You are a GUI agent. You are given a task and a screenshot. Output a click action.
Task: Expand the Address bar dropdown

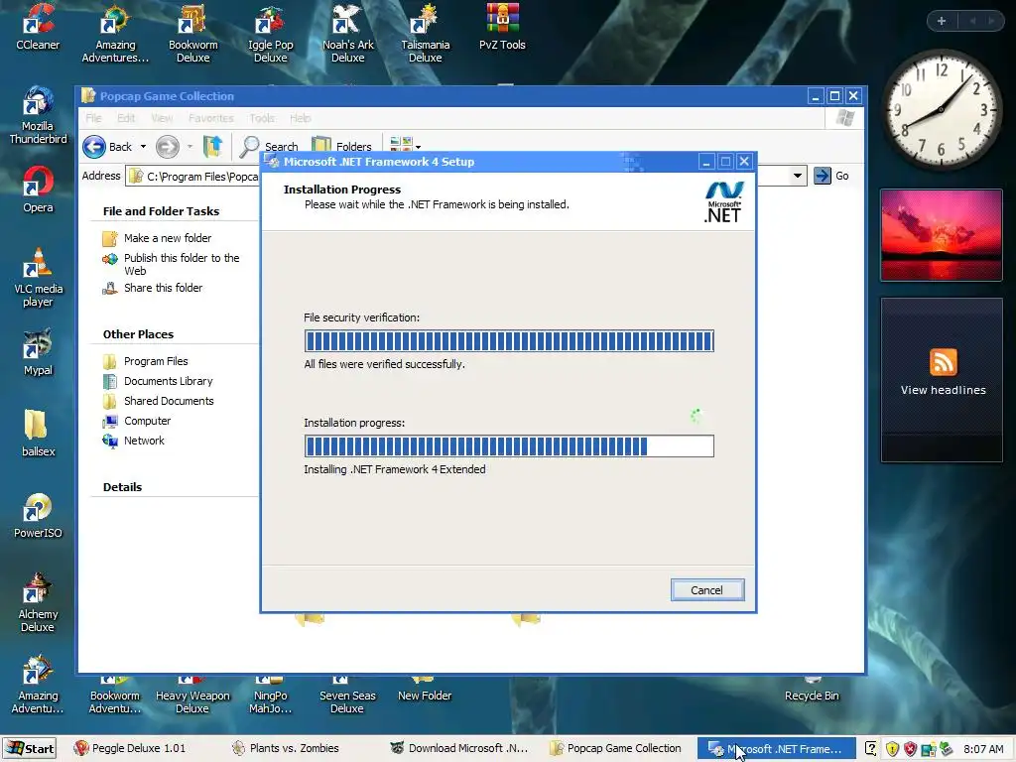pyautogui.click(x=798, y=176)
